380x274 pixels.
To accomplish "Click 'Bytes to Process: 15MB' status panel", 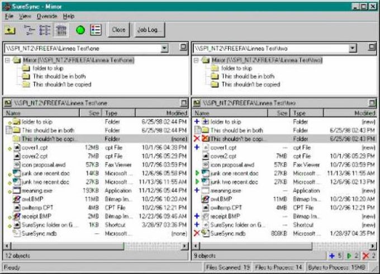I will pyautogui.click(x=337, y=267).
